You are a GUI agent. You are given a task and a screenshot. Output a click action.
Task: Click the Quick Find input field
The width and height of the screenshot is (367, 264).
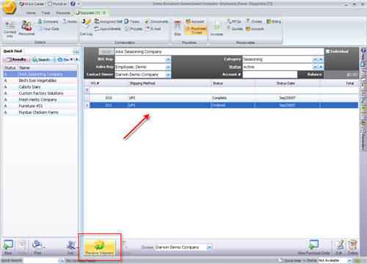pos(48,51)
